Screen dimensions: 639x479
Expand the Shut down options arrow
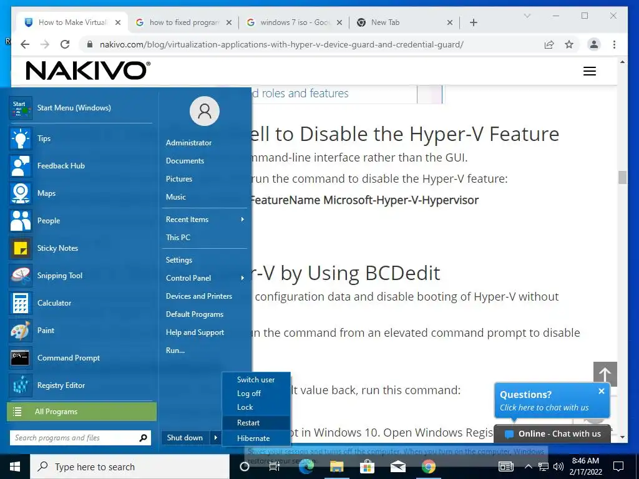click(215, 438)
